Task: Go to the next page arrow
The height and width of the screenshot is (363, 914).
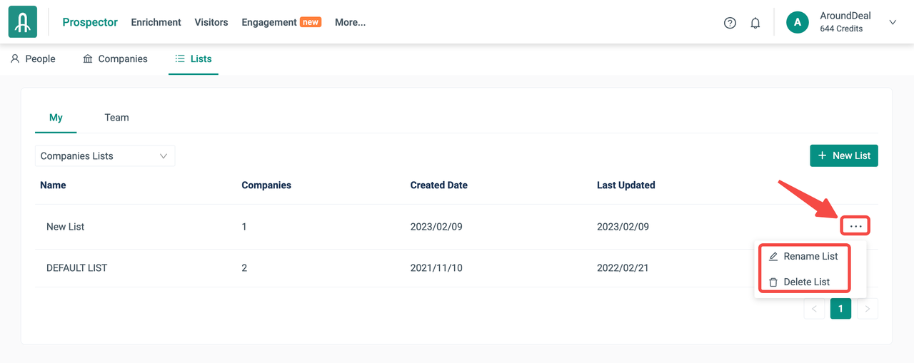Action: 867,309
